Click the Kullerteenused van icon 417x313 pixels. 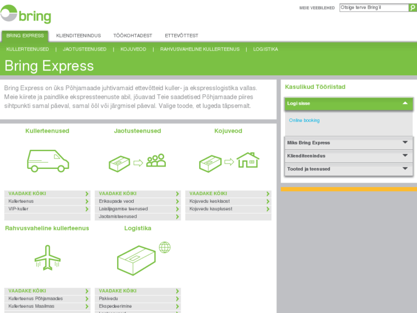point(48,161)
